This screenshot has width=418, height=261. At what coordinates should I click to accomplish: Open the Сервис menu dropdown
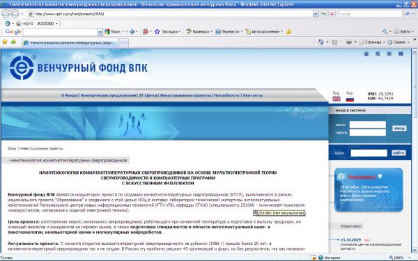(x=398, y=42)
